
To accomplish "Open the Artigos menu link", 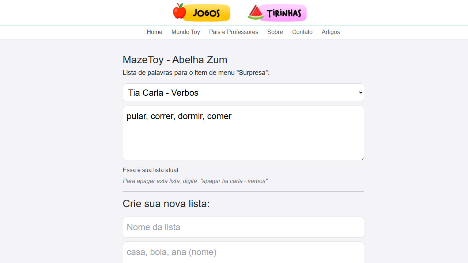I will (x=331, y=32).
